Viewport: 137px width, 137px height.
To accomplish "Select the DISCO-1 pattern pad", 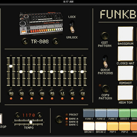I will [124, 113].
